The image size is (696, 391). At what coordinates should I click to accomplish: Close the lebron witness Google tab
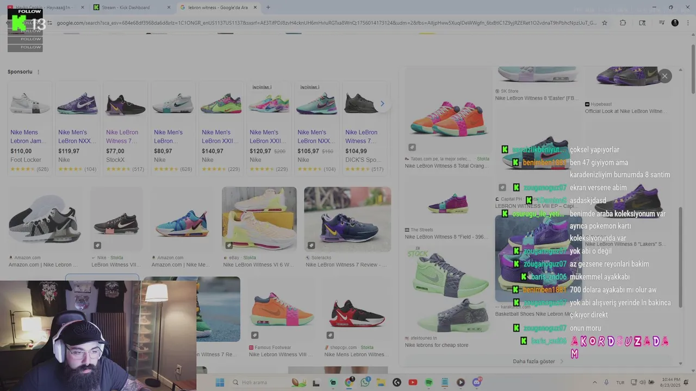[x=255, y=8]
